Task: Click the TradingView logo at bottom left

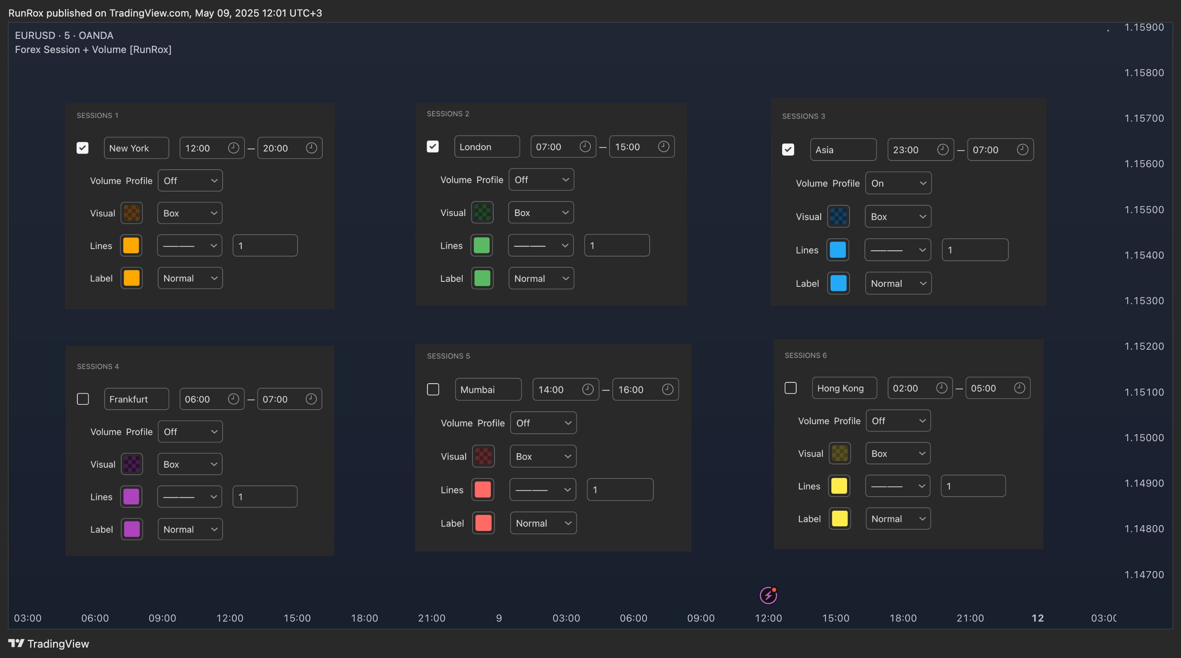Action: click(48, 644)
